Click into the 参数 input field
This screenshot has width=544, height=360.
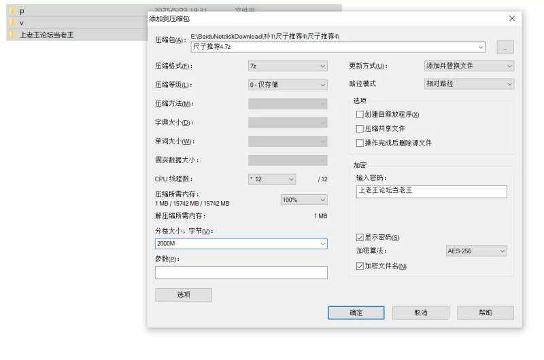pyautogui.click(x=241, y=272)
